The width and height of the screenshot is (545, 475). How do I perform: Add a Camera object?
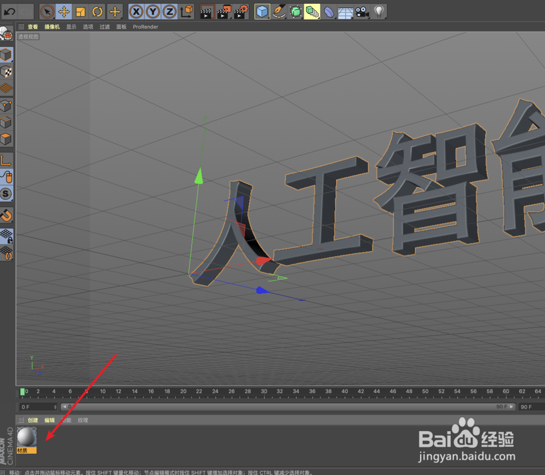tap(362, 12)
